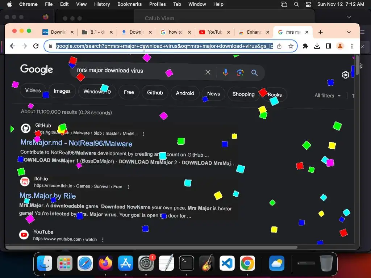The width and height of the screenshot is (371, 278).
Task: Open App Store from the Dock
Action: [126, 263]
